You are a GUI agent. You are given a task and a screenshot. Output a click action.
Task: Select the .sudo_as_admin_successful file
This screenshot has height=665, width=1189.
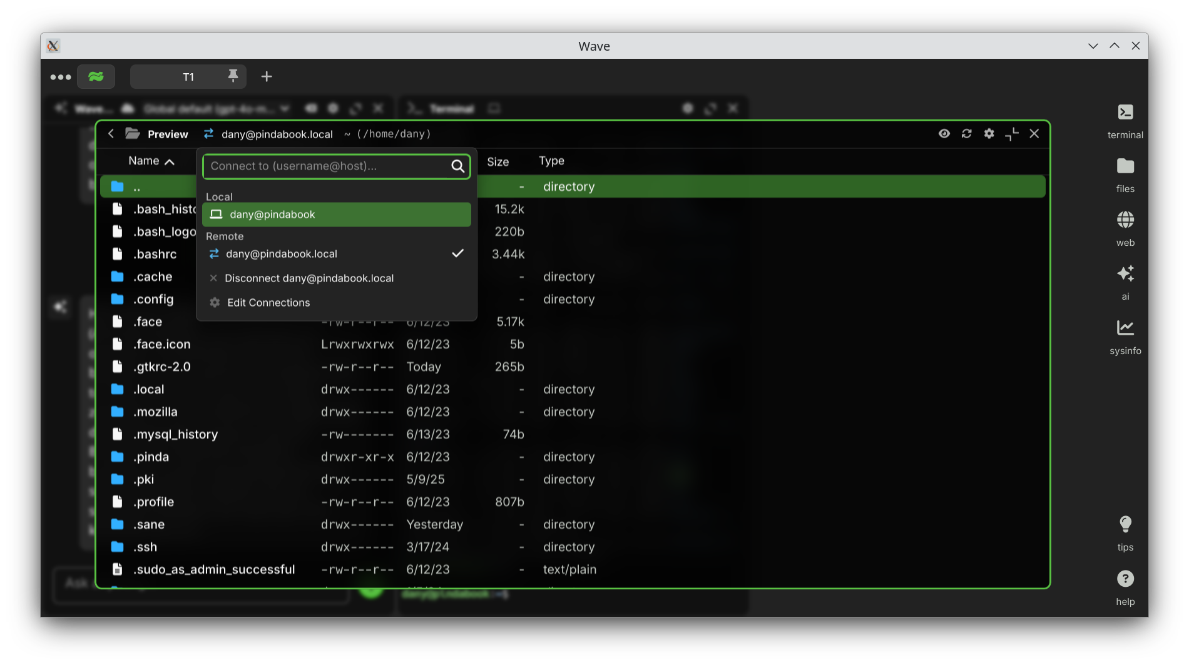214,569
